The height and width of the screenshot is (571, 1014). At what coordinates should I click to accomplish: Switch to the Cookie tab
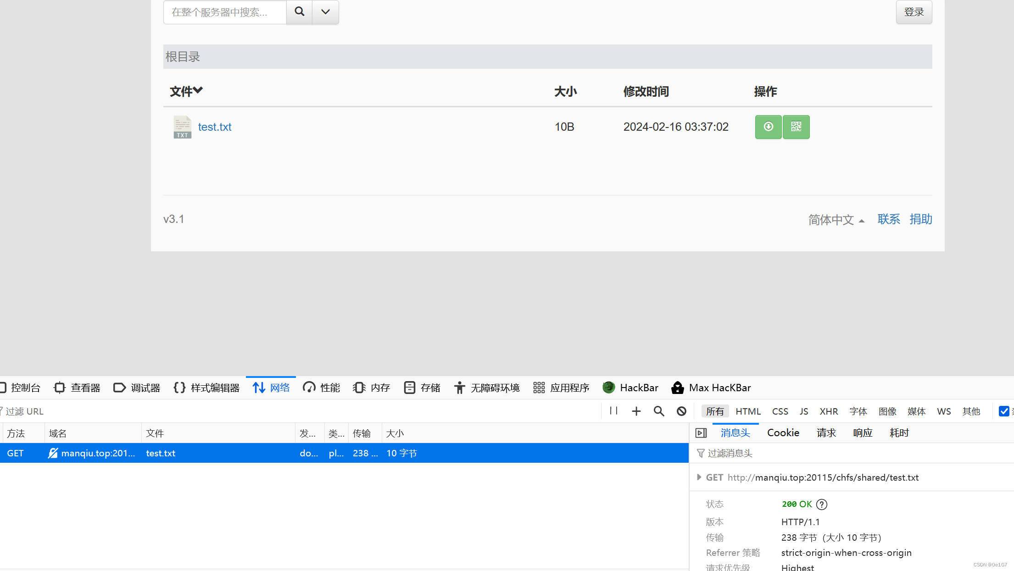point(783,432)
